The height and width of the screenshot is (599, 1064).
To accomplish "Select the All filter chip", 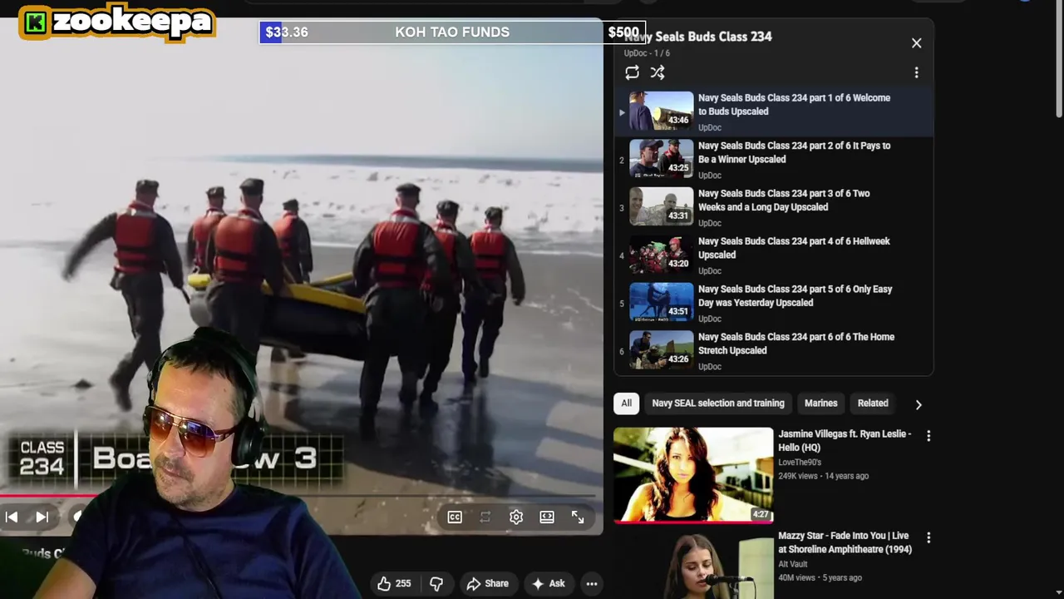I will (626, 403).
